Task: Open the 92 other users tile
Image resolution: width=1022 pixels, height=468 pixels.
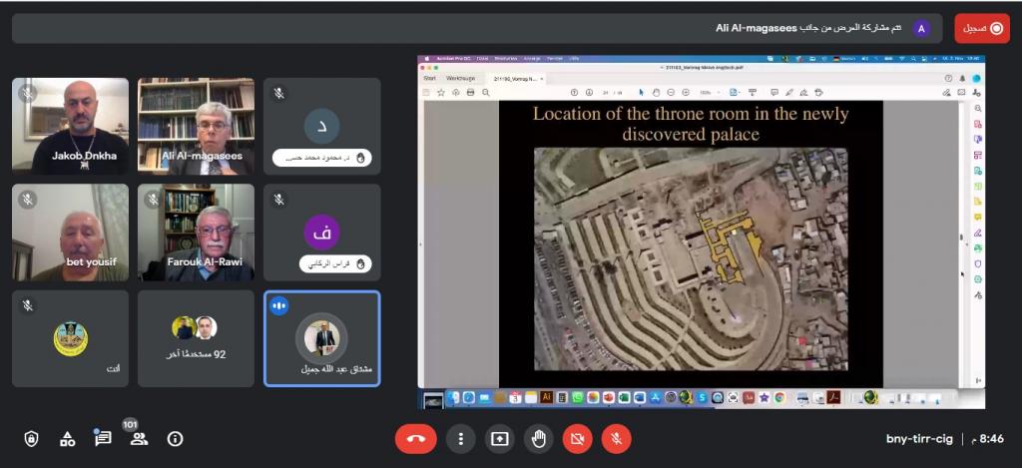Action: click(196, 338)
